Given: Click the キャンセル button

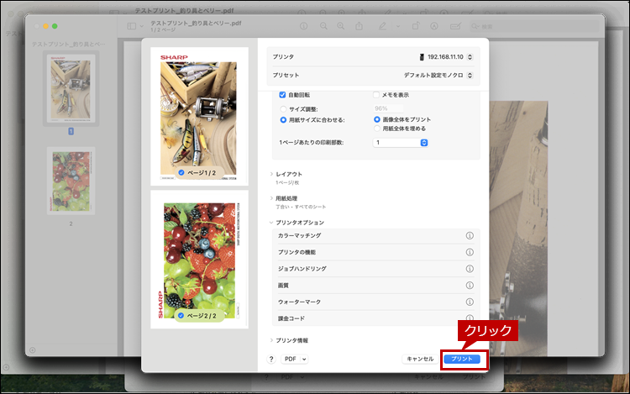Looking at the screenshot, I should pyautogui.click(x=419, y=359).
